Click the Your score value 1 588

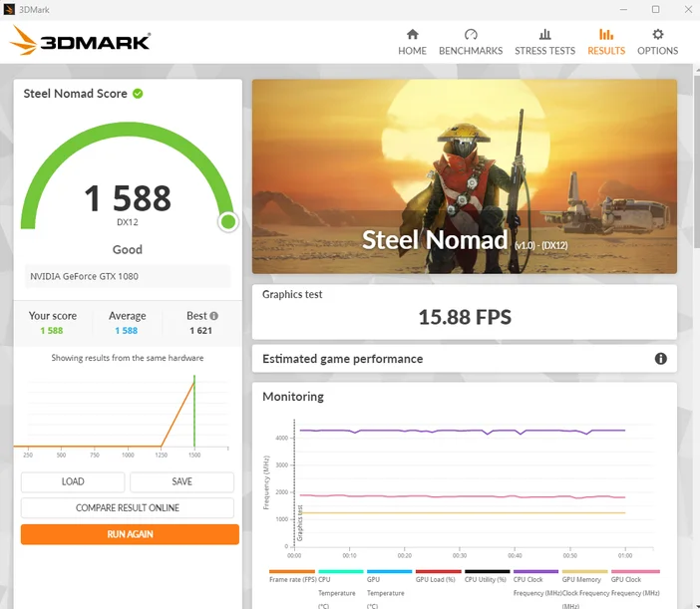pyautogui.click(x=52, y=331)
